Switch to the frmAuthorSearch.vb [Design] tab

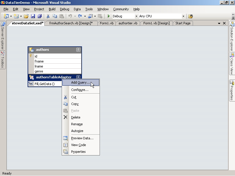71,23
